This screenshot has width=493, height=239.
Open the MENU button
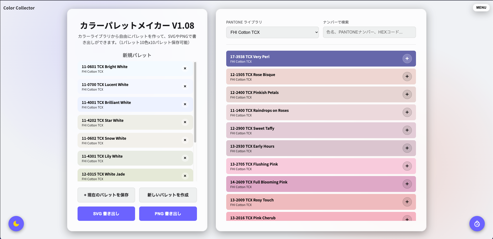(x=481, y=8)
